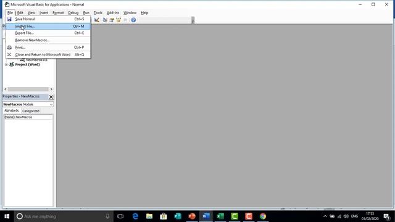The width and height of the screenshot is (395, 222).
Task: Open Excel from the taskbar
Action: coord(220,216)
